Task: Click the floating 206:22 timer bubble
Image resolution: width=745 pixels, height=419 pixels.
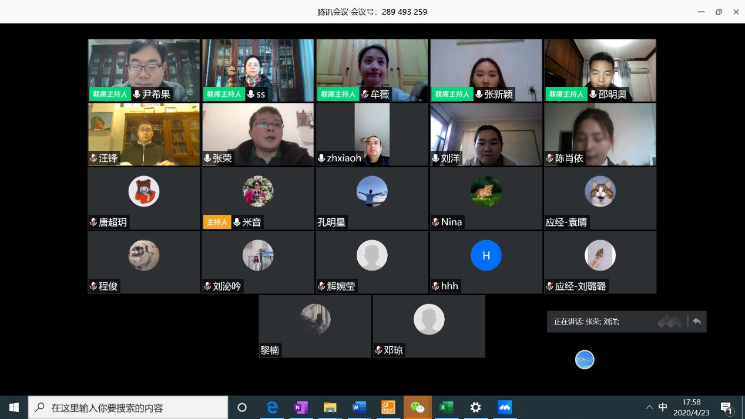Action: click(585, 359)
